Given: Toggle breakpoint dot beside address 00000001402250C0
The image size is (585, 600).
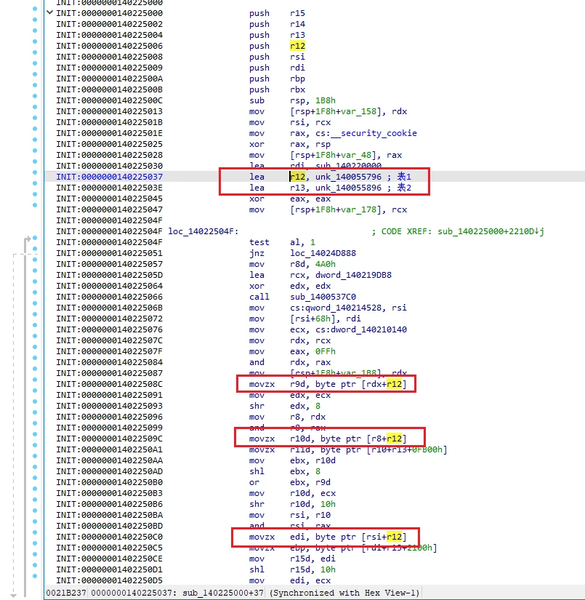Looking at the screenshot, I should coord(35,532).
